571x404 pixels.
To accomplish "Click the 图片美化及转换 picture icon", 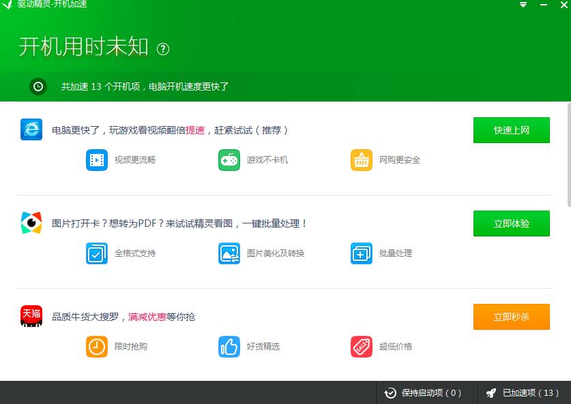I will coord(229,253).
